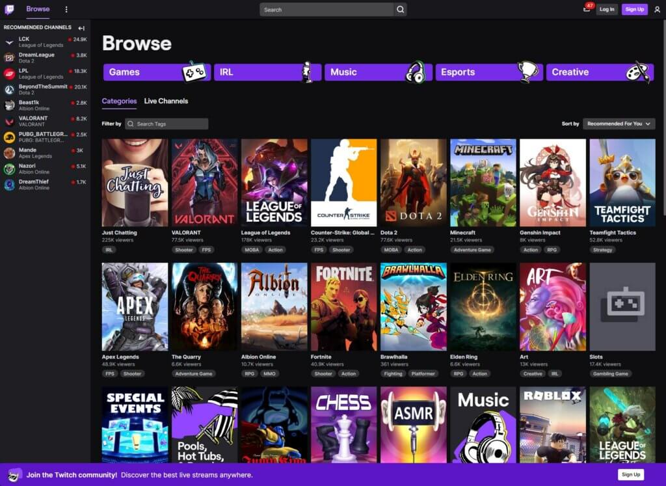Open notifications inbox with 47 badge

coord(587,9)
